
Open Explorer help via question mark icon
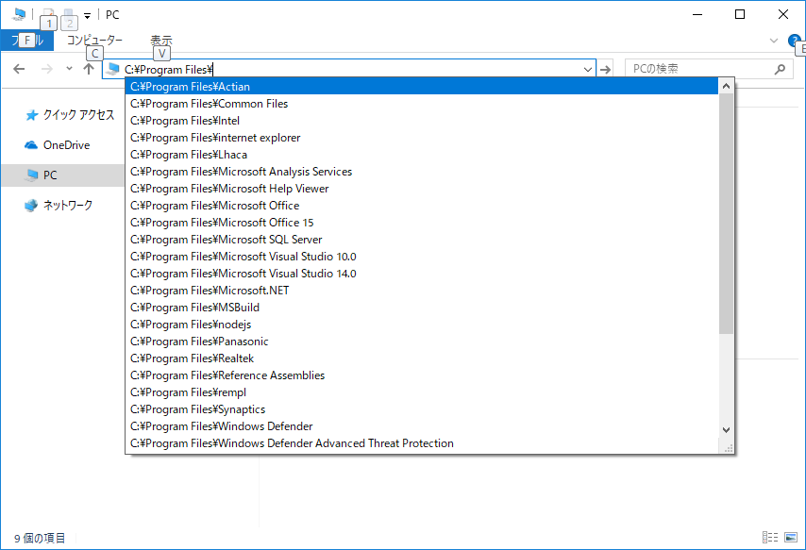794,41
